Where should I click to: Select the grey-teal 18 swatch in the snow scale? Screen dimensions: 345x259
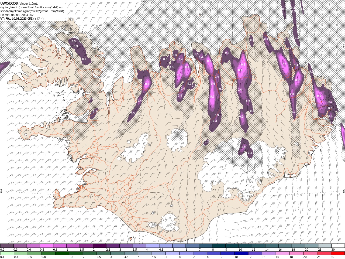(298, 246)
